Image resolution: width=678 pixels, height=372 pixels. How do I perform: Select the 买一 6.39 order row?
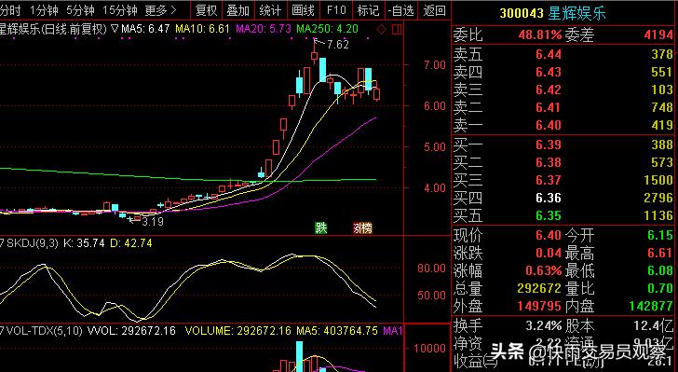563,145
